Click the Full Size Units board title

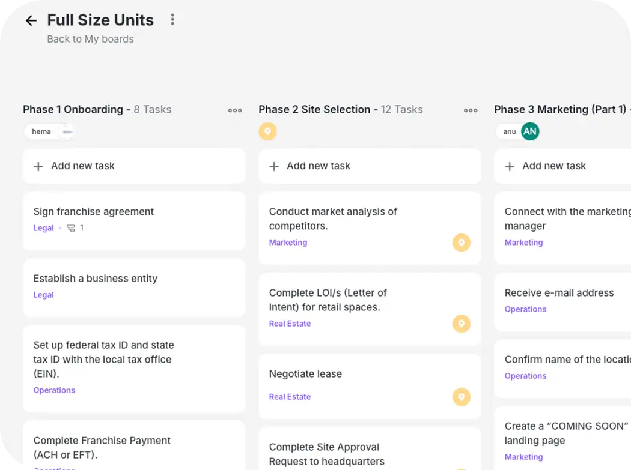(x=100, y=20)
